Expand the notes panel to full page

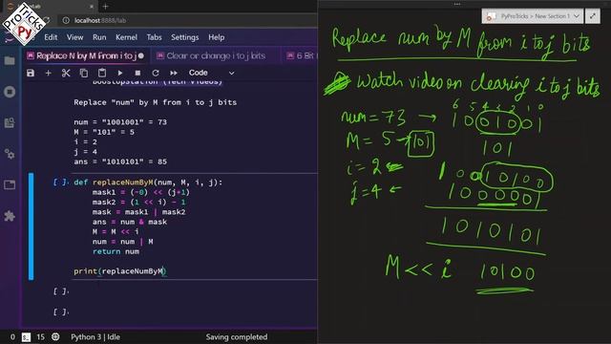[x=593, y=16]
